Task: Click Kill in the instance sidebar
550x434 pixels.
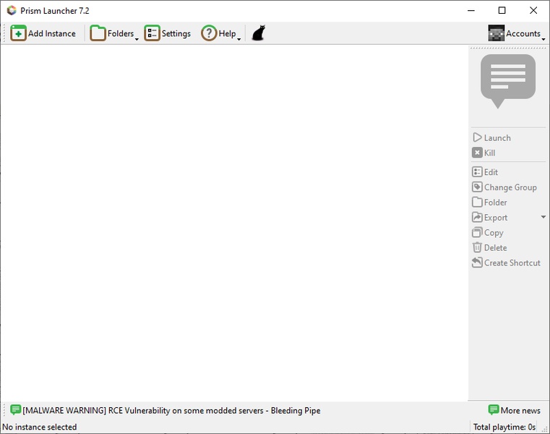Action: pos(484,153)
